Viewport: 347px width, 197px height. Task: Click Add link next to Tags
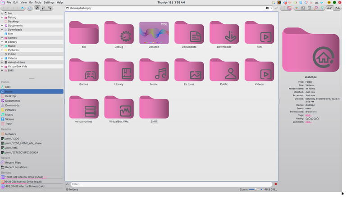308,115
